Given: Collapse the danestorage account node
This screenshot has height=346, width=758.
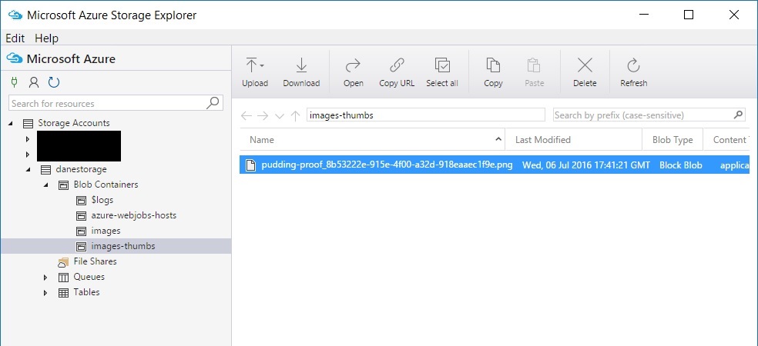Looking at the screenshot, I should coord(28,170).
